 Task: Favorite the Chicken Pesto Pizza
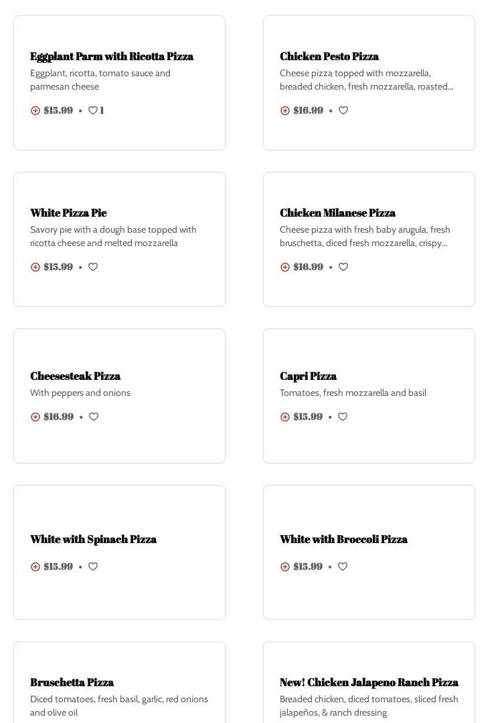point(343,110)
